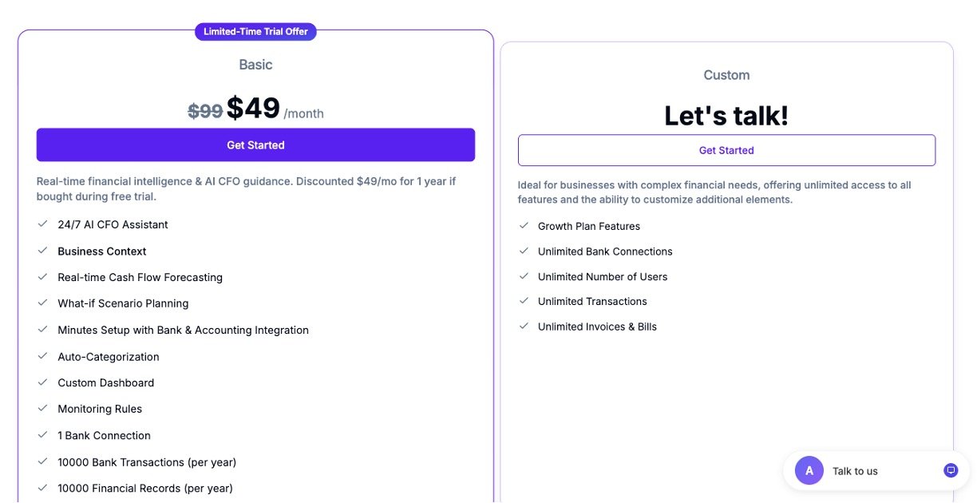
Task: Click the purple 'A' avatar icon
Action: 809,471
